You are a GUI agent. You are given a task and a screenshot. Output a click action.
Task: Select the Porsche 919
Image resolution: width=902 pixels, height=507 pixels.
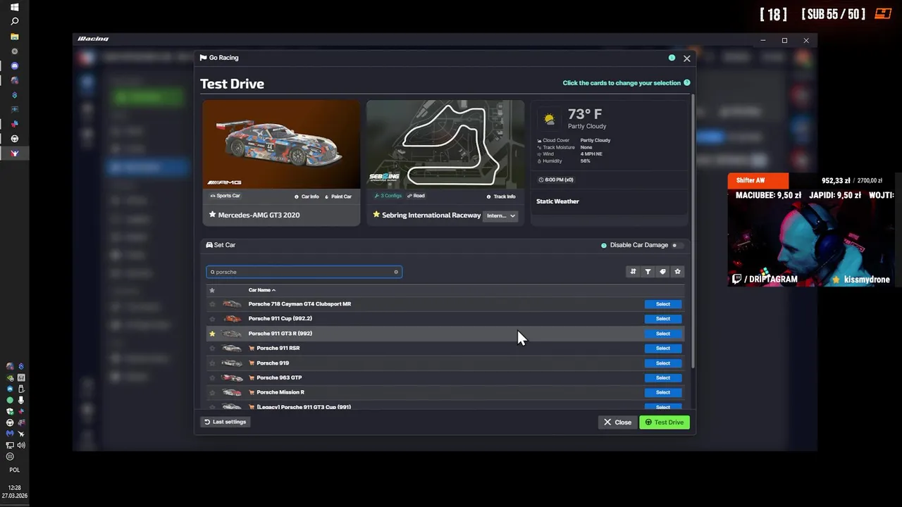click(x=663, y=363)
